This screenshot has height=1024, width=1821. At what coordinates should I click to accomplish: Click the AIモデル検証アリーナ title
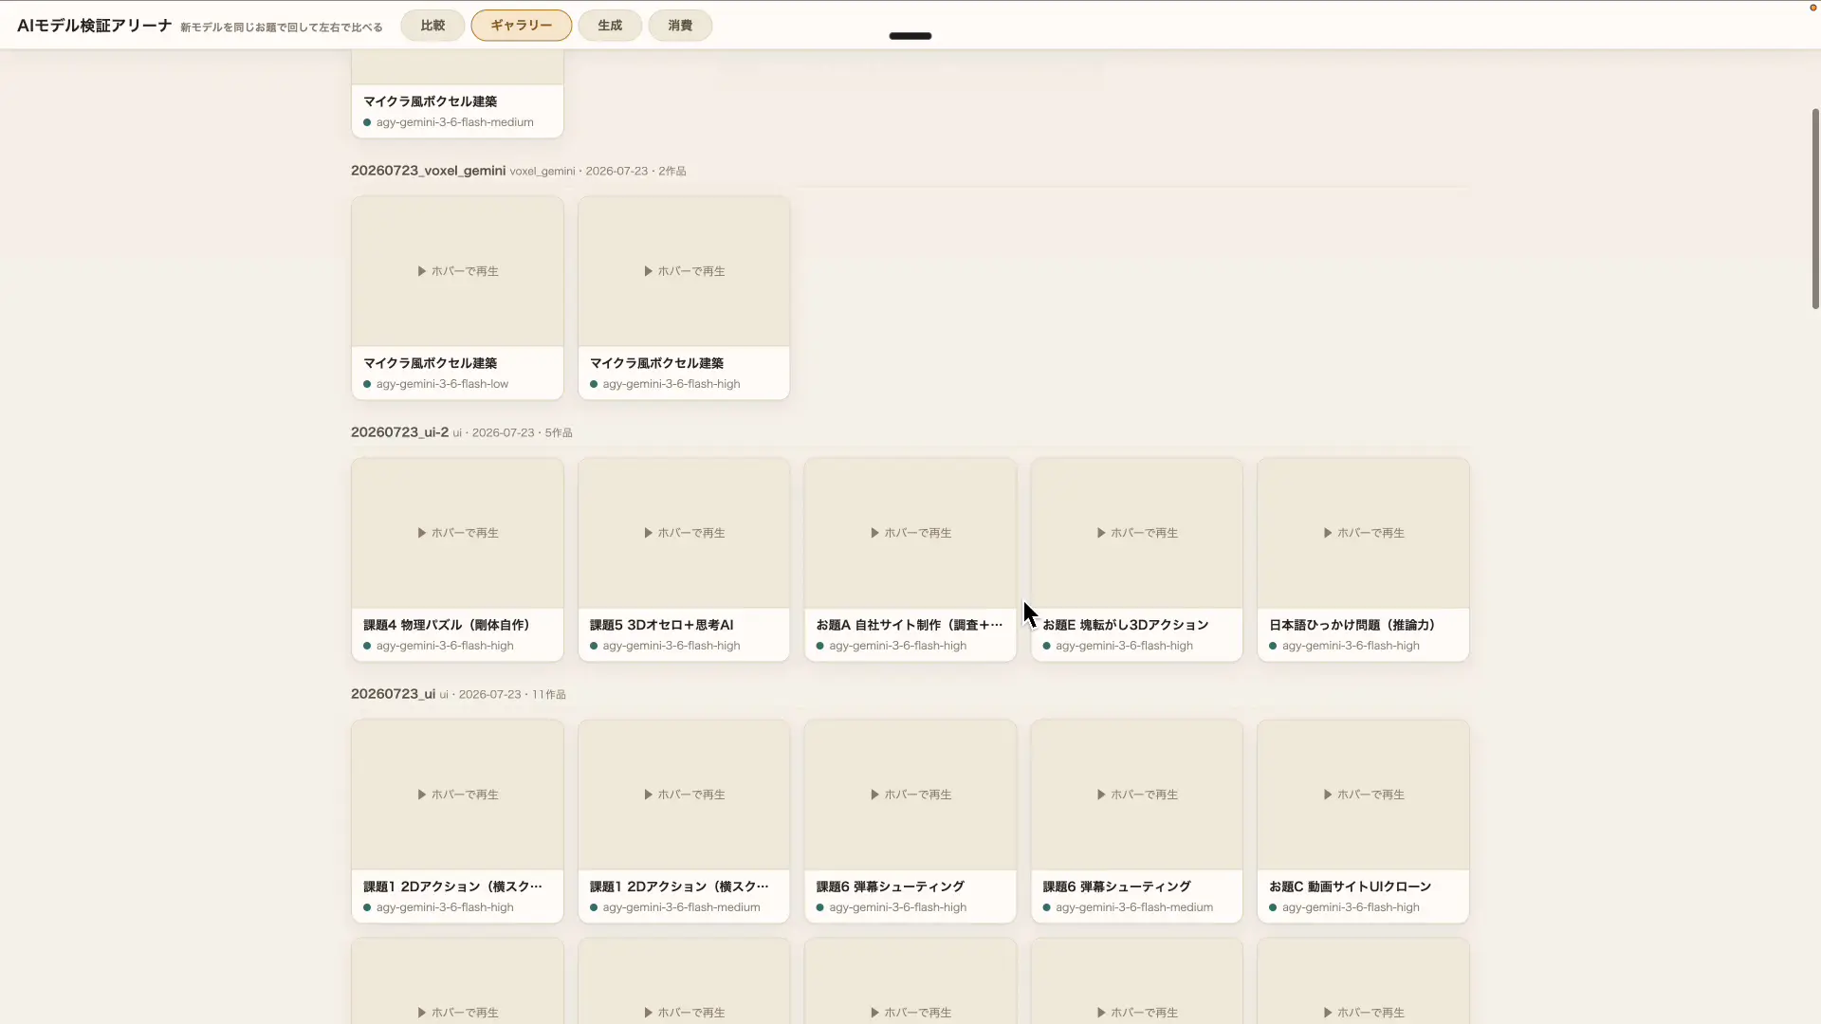95,26
